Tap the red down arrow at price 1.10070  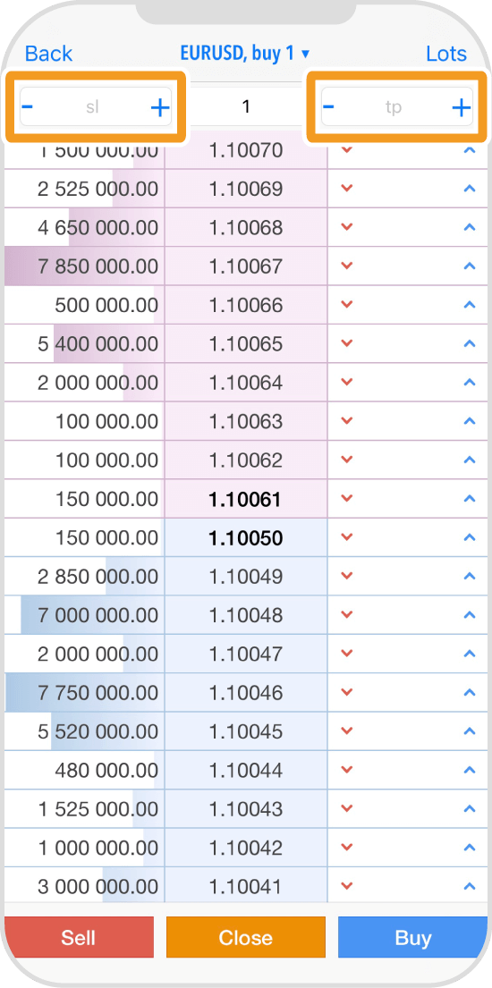tap(346, 150)
